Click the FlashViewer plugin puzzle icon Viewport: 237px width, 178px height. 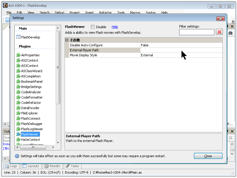[18, 134]
